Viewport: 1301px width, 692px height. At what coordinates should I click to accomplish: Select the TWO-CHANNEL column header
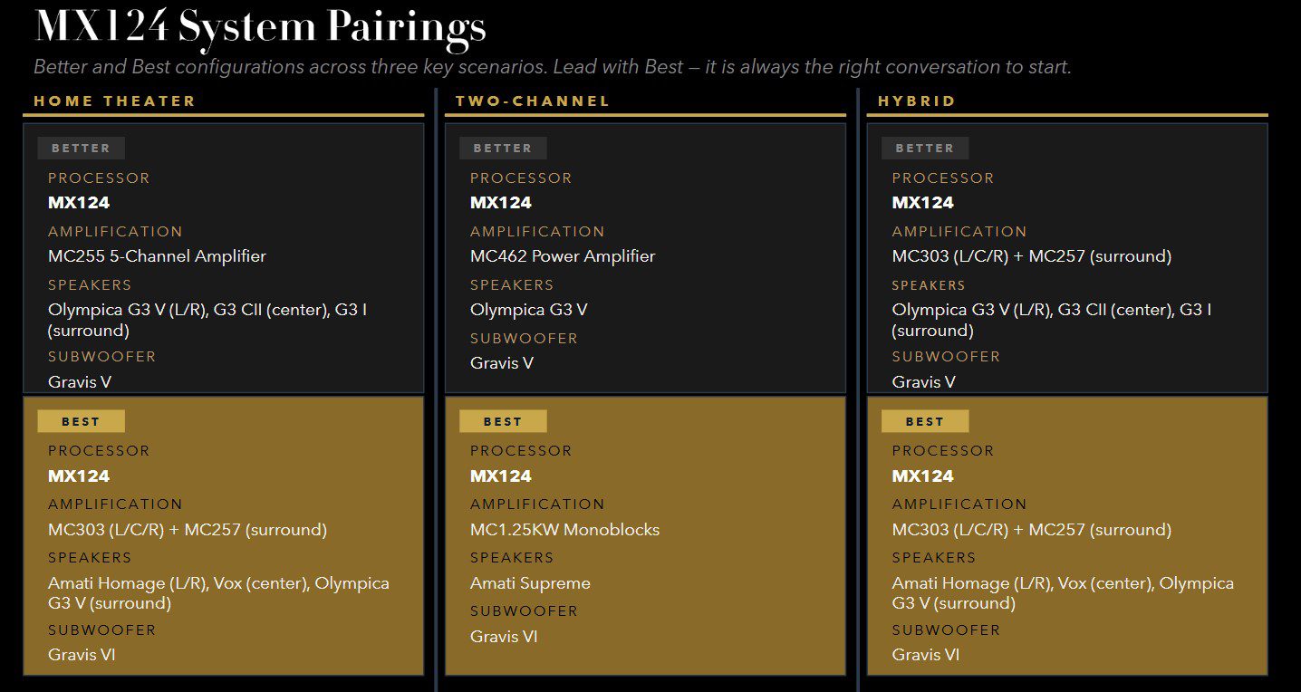[x=533, y=101]
